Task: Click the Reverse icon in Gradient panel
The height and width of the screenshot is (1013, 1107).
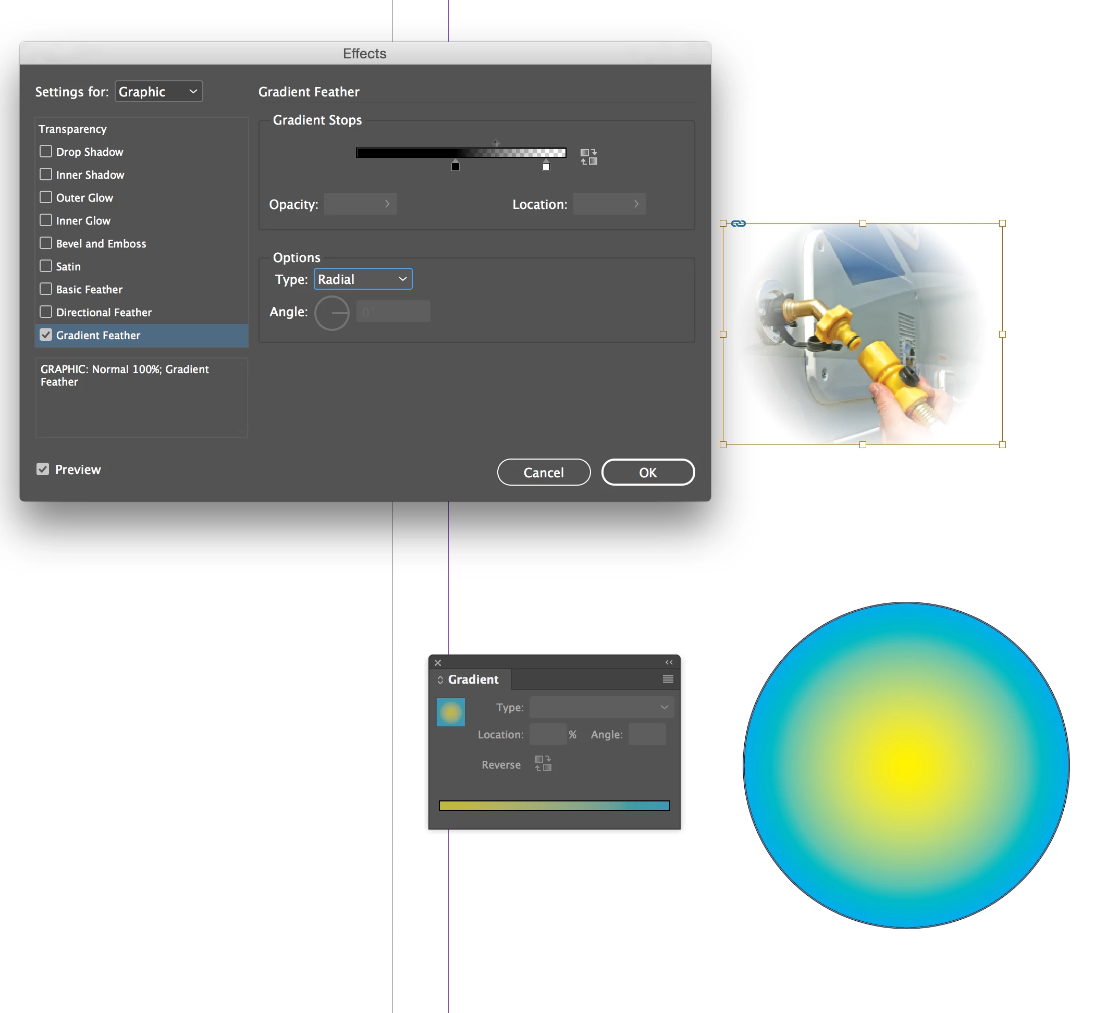Action: [543, 764]
